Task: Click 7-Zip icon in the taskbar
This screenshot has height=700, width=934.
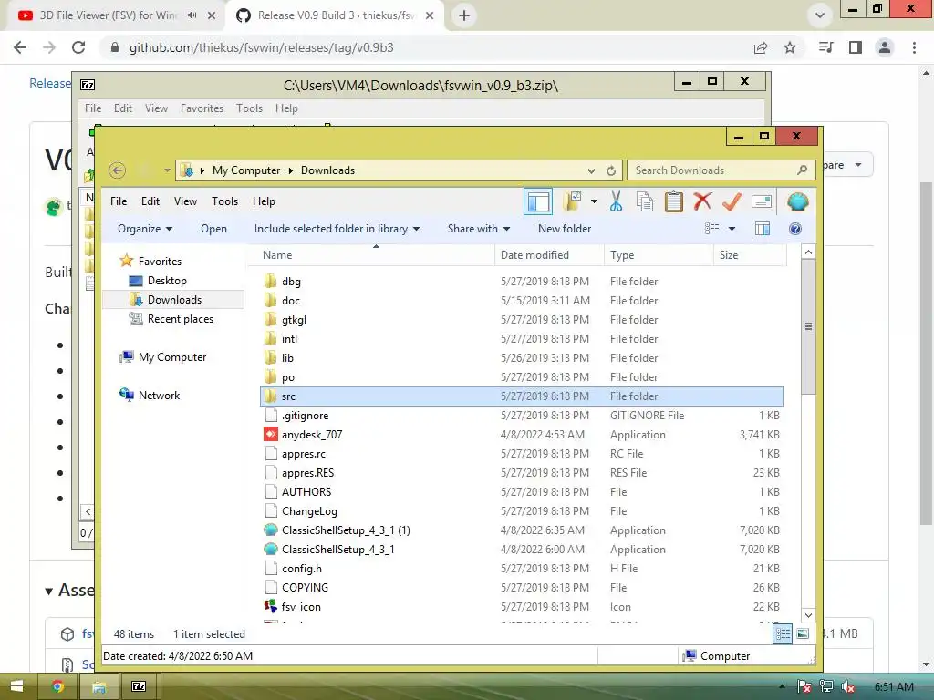Action: click(x=139, y=686)
